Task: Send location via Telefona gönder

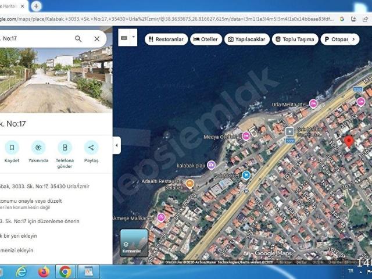Action: pyautogui.click(x=65, y=154)
